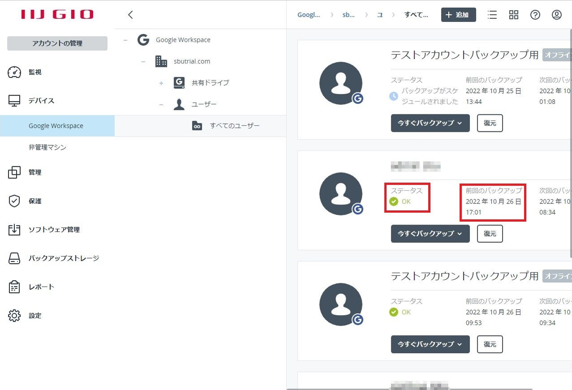Select sbutrial.com in the tree
Viewport: 572px width, 390px height.
pyautogui.click(x=192, y=61)
